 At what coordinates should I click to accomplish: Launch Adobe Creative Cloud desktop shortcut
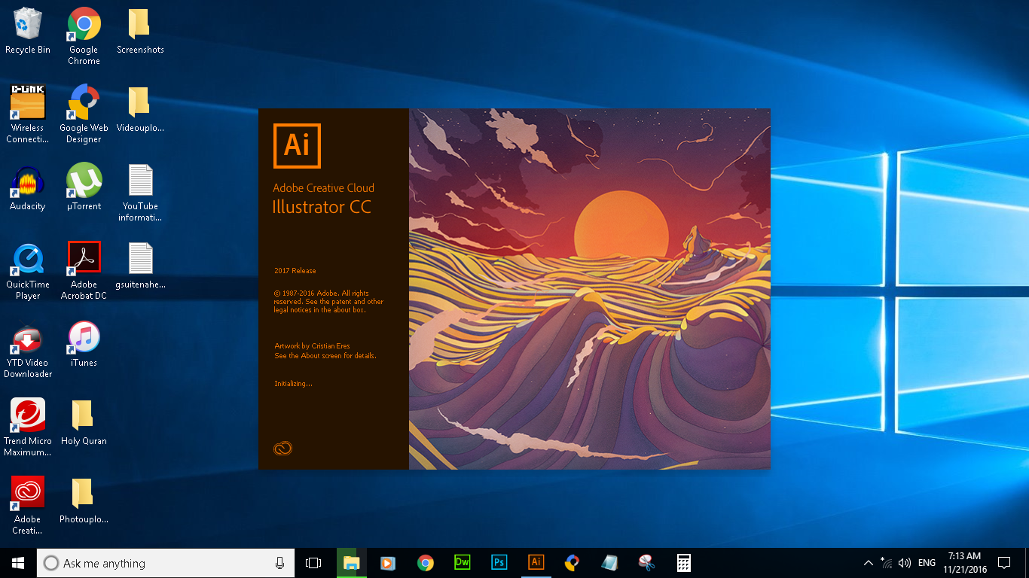point(28,506)
